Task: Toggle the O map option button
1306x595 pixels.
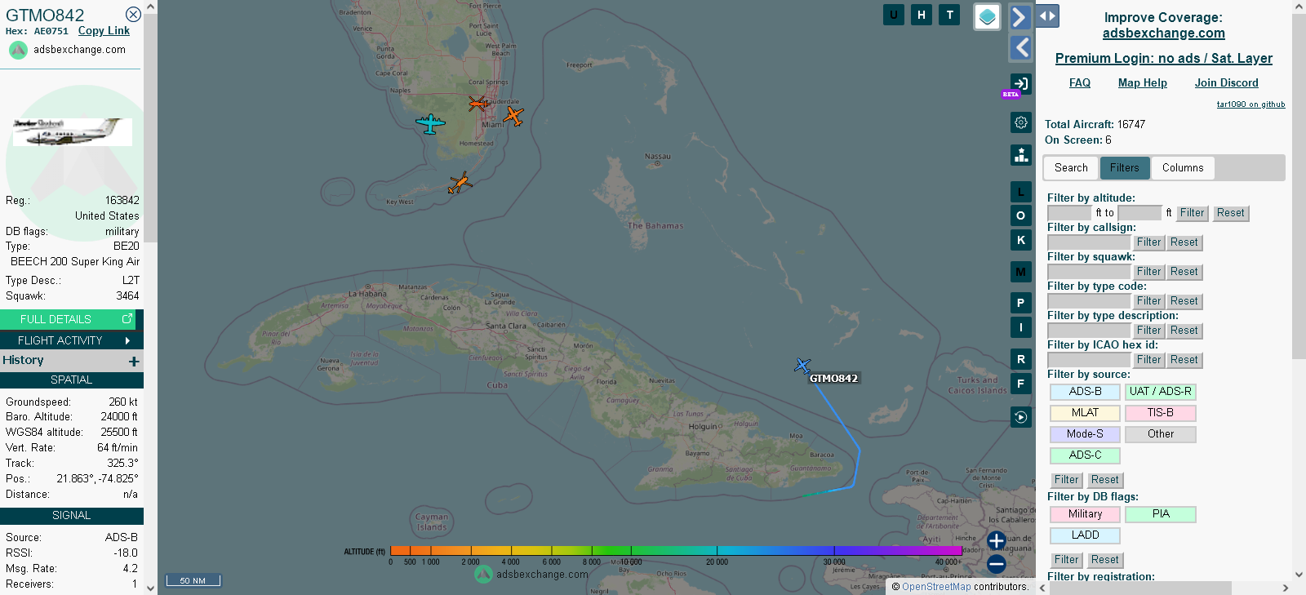Action: (1020, 215)
